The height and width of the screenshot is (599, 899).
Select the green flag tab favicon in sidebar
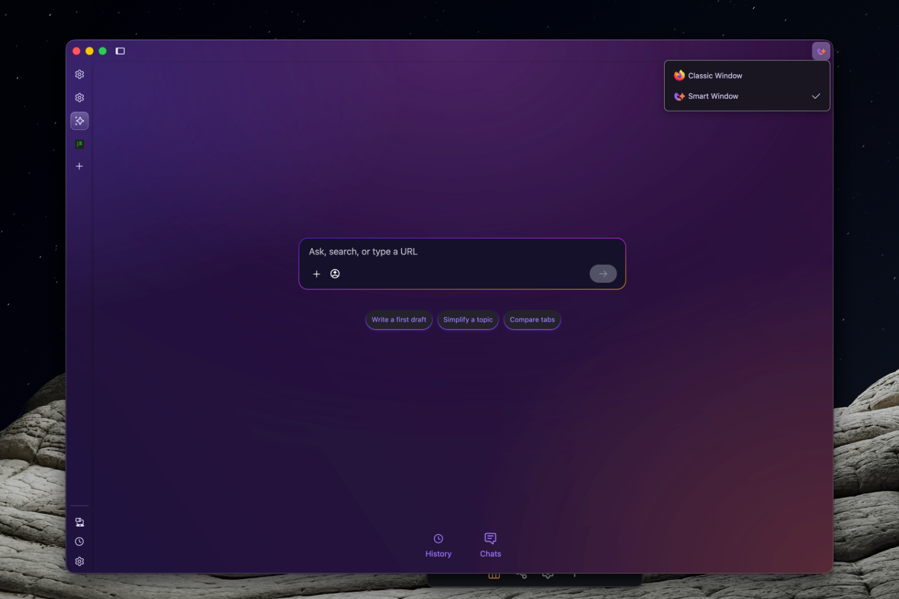[x=79, y=144]
